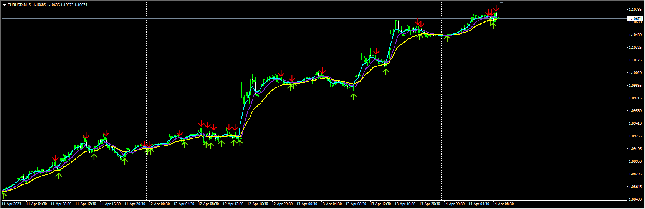This screenshot has height=209, width=645.
Task: Click the 1.09560 level on price axis
Action: click(635, 111)
